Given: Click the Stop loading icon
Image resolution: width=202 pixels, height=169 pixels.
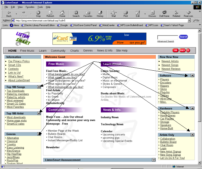Looking at the screenshot, I should [x=38, y=14].
